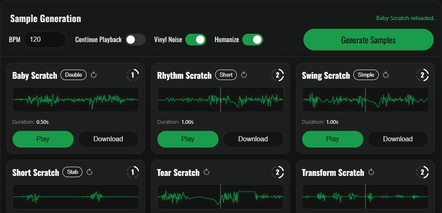Click the Generate Samples button
442x213 pixels.
(368, 40)
